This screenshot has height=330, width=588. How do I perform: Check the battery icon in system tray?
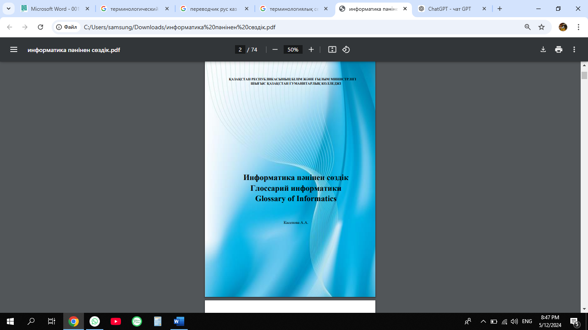coord(494,321)
